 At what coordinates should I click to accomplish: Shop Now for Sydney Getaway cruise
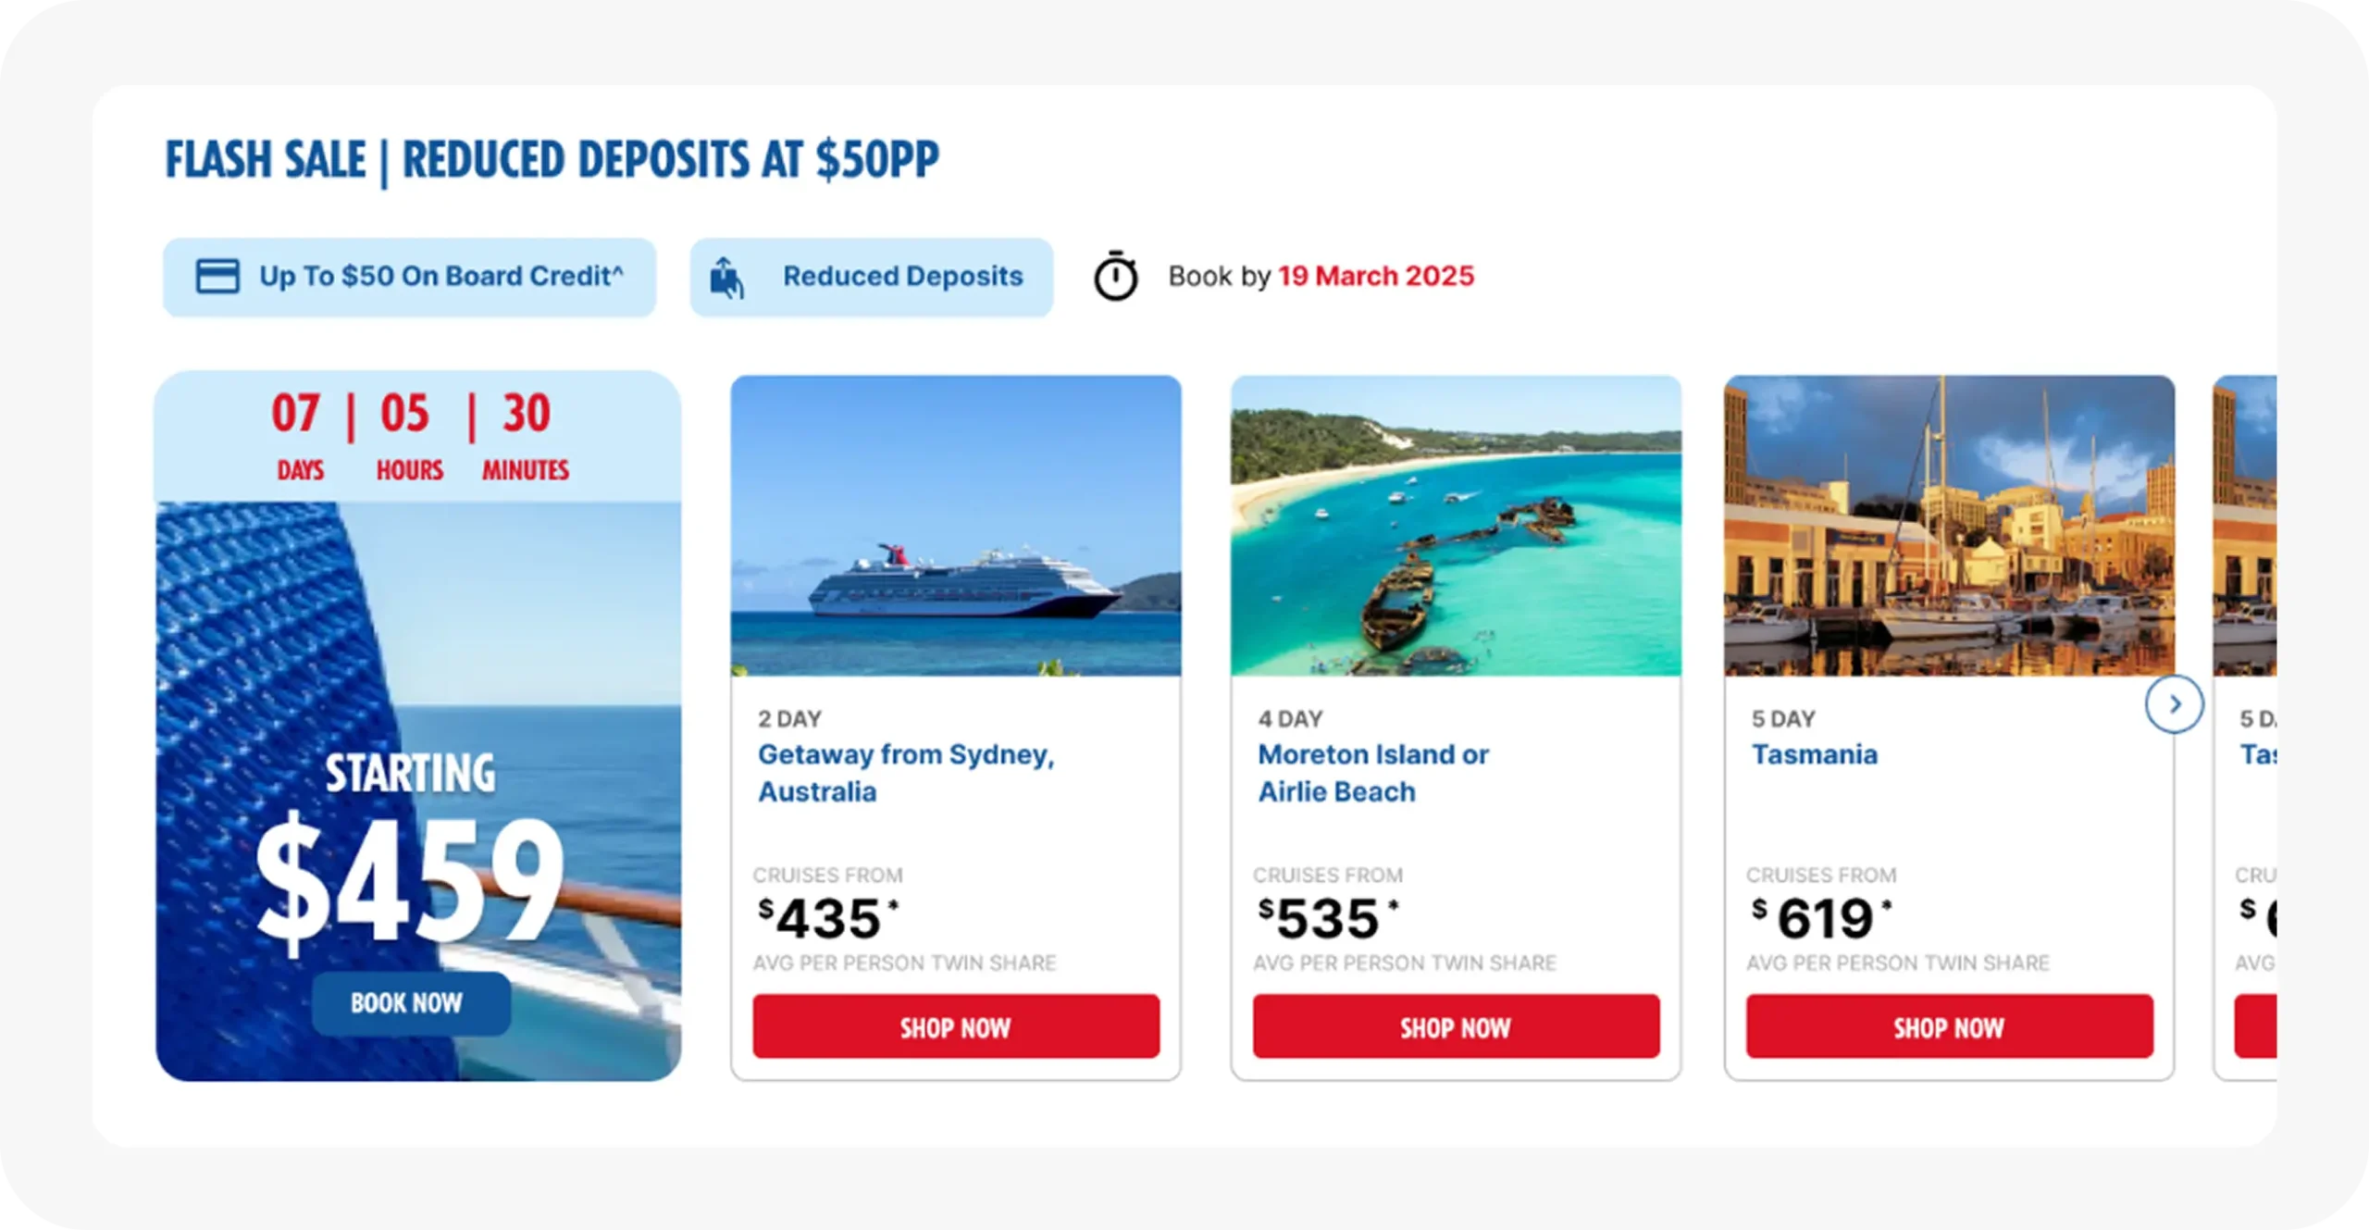(x=955, y=1026)
